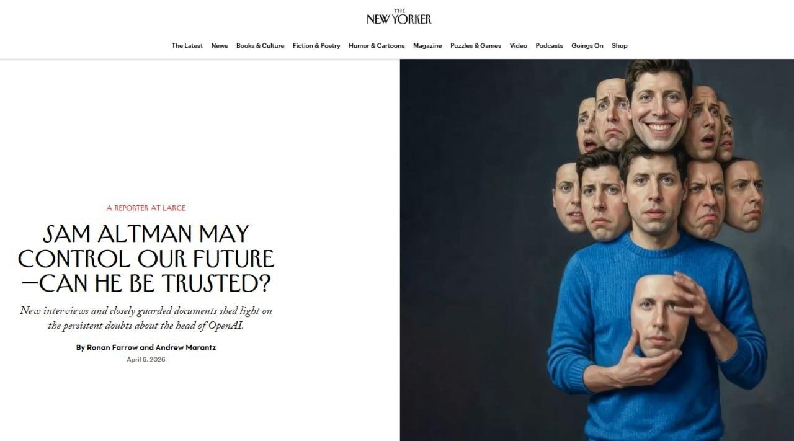Open Humor & Cartoons section

click(x=377, y=46)
